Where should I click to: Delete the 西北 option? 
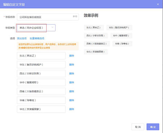pyautogui.click(x=71, y=74)
